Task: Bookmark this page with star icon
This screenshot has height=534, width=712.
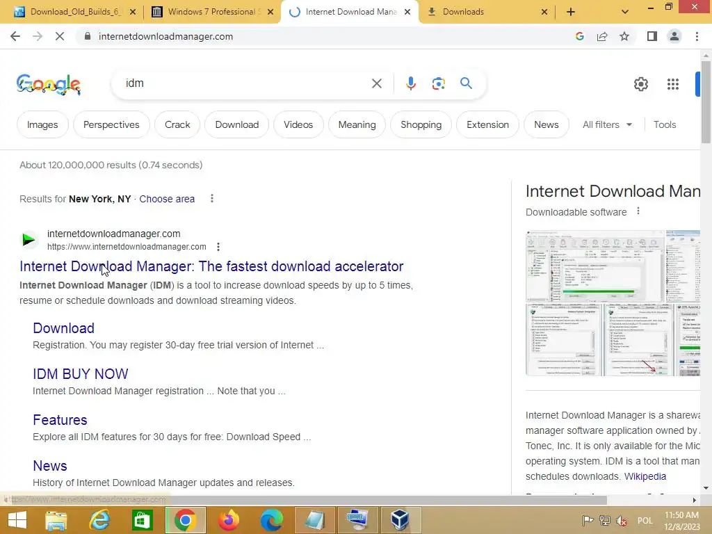Action: (624, 36)
